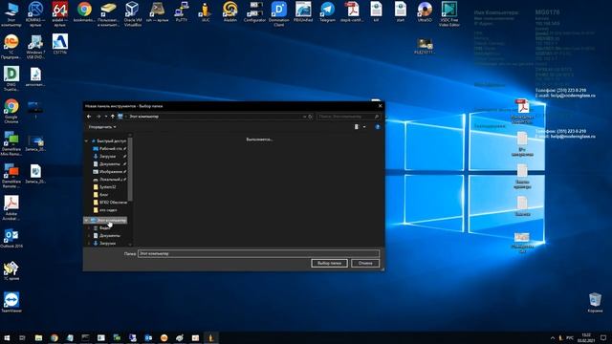Select the Aladdin desktop shortcut
This screenshot has width=612, height=344.
click(x=229, y=11)
